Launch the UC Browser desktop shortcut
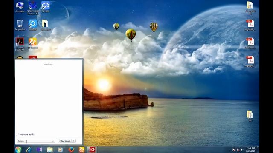 point(33,43)
